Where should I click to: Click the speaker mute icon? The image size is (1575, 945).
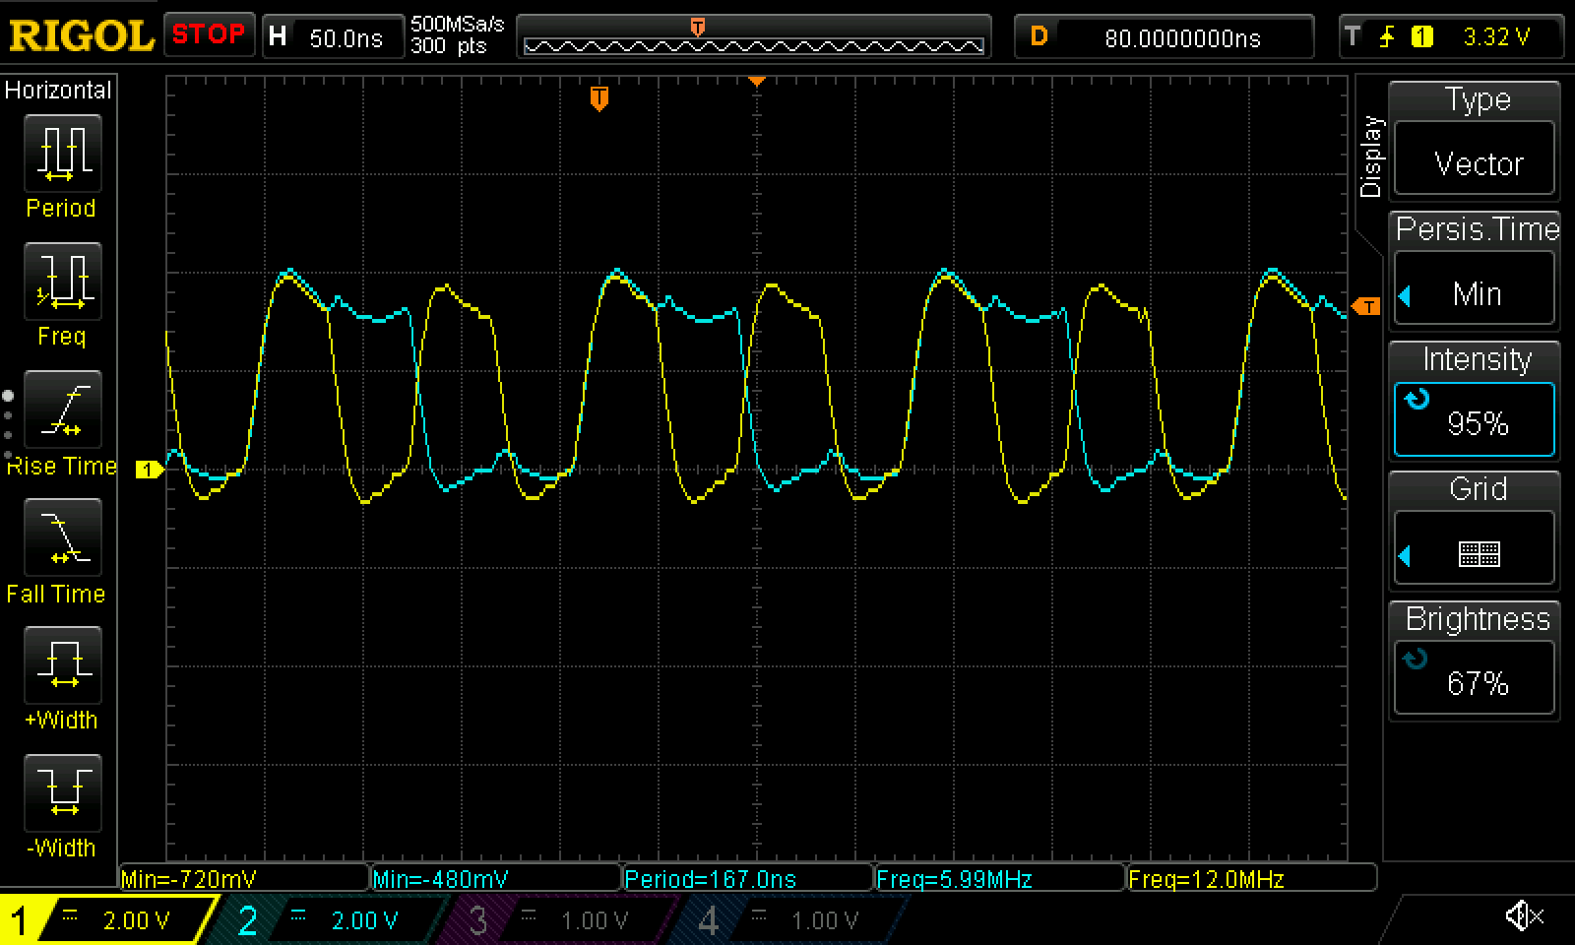point(1524,917)
